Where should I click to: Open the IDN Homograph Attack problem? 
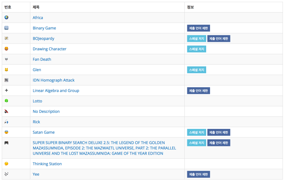[x=54, y=80]
